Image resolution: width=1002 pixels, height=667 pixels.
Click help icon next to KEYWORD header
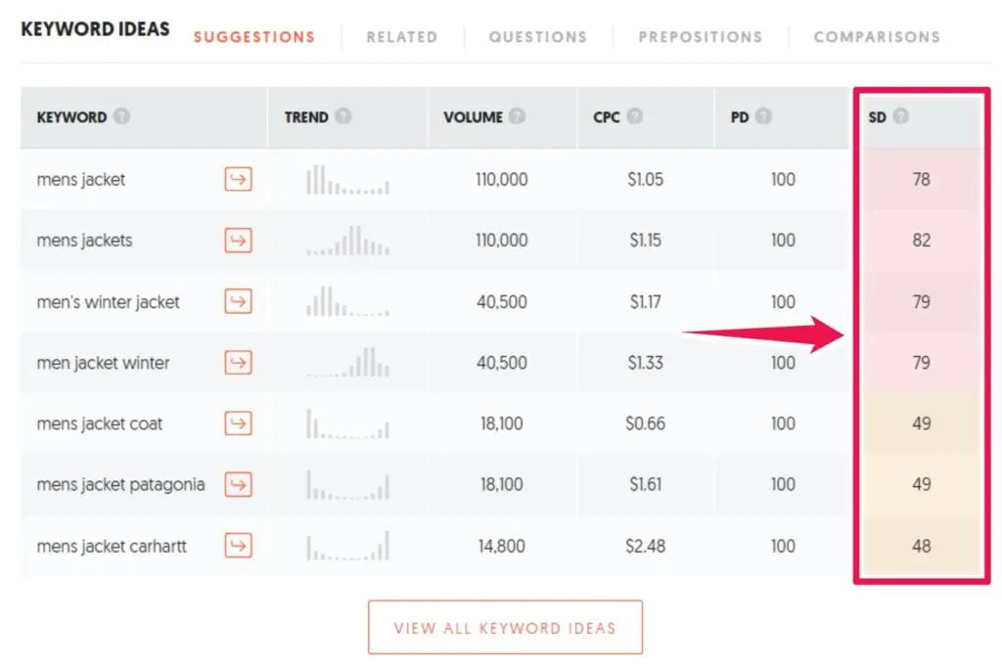pos(121,116)
